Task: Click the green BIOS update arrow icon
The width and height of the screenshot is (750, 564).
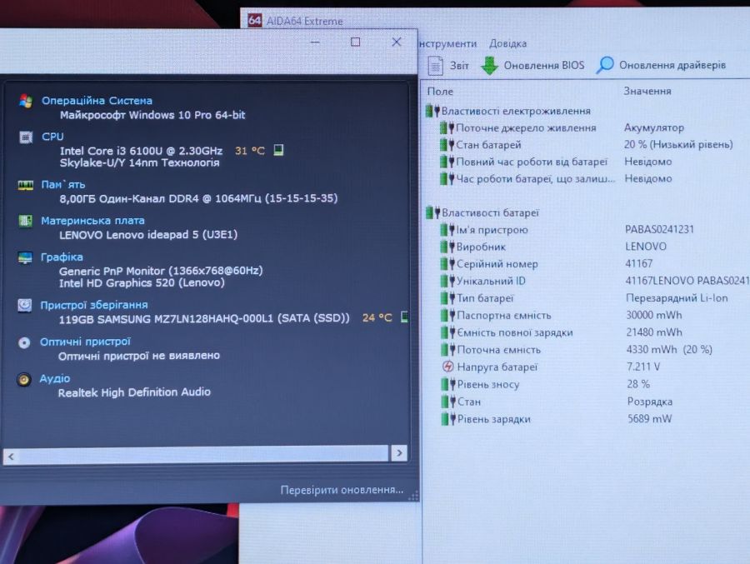Action: coord(489,66)
